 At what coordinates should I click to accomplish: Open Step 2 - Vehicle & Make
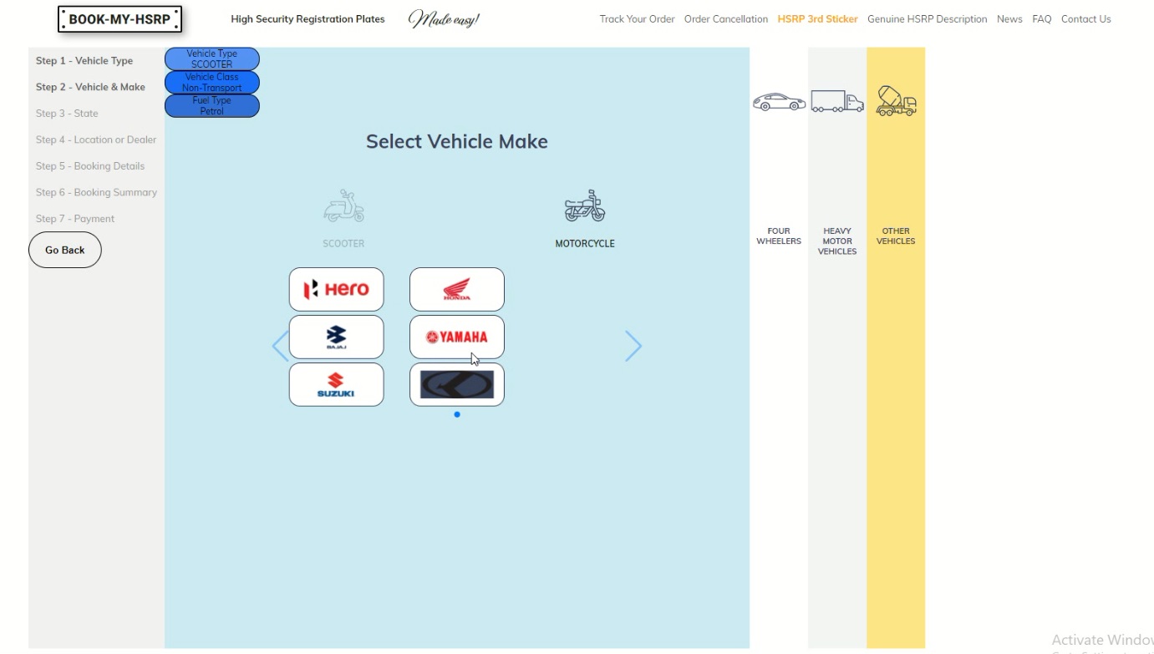click(x=90, y=87)
